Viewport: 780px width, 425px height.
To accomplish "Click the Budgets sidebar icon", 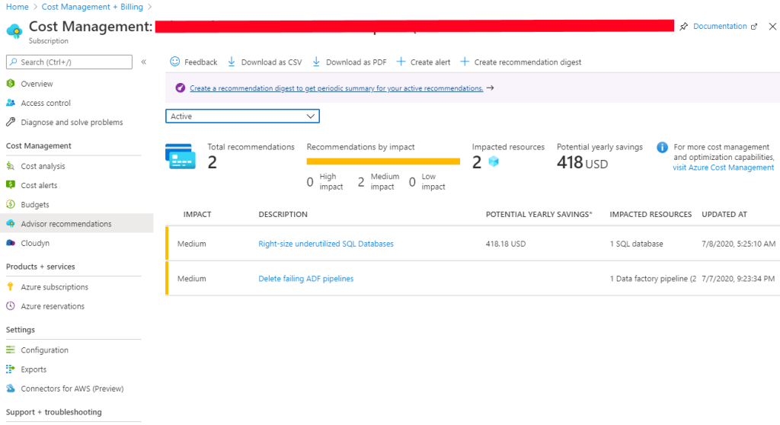I will click(x=11, y=205).
